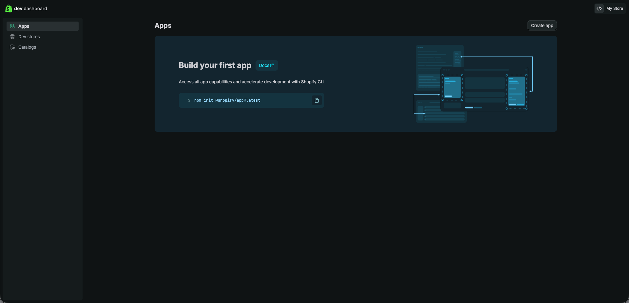
Task: Click the catalog tag icon in sidebar
Action: (12, 47)
